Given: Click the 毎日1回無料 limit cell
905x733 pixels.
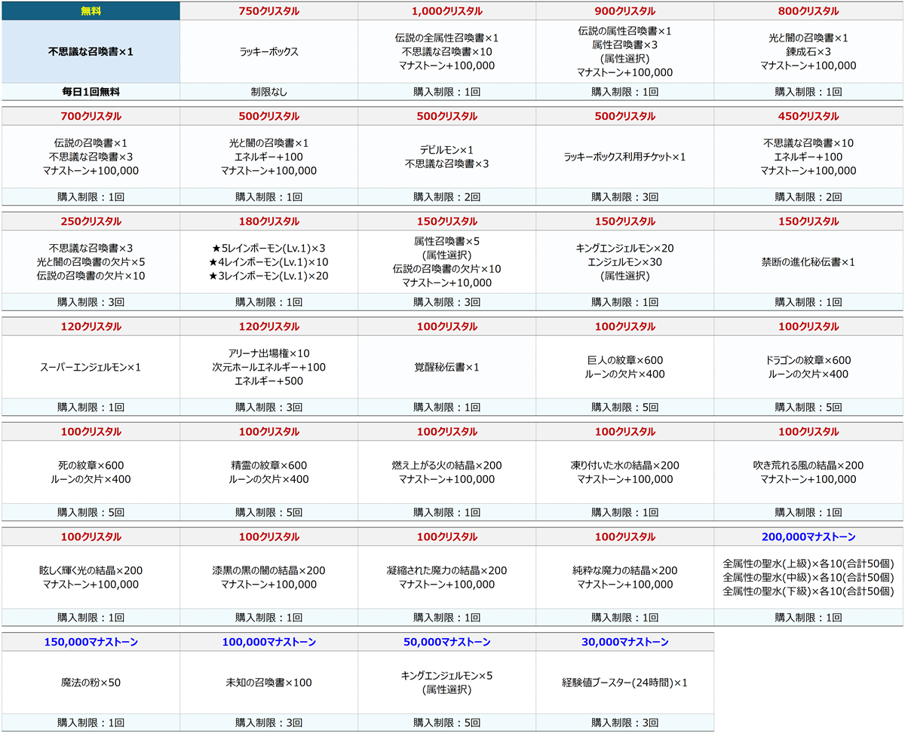Looking at the screenshot, I should [x=90, y=92].
